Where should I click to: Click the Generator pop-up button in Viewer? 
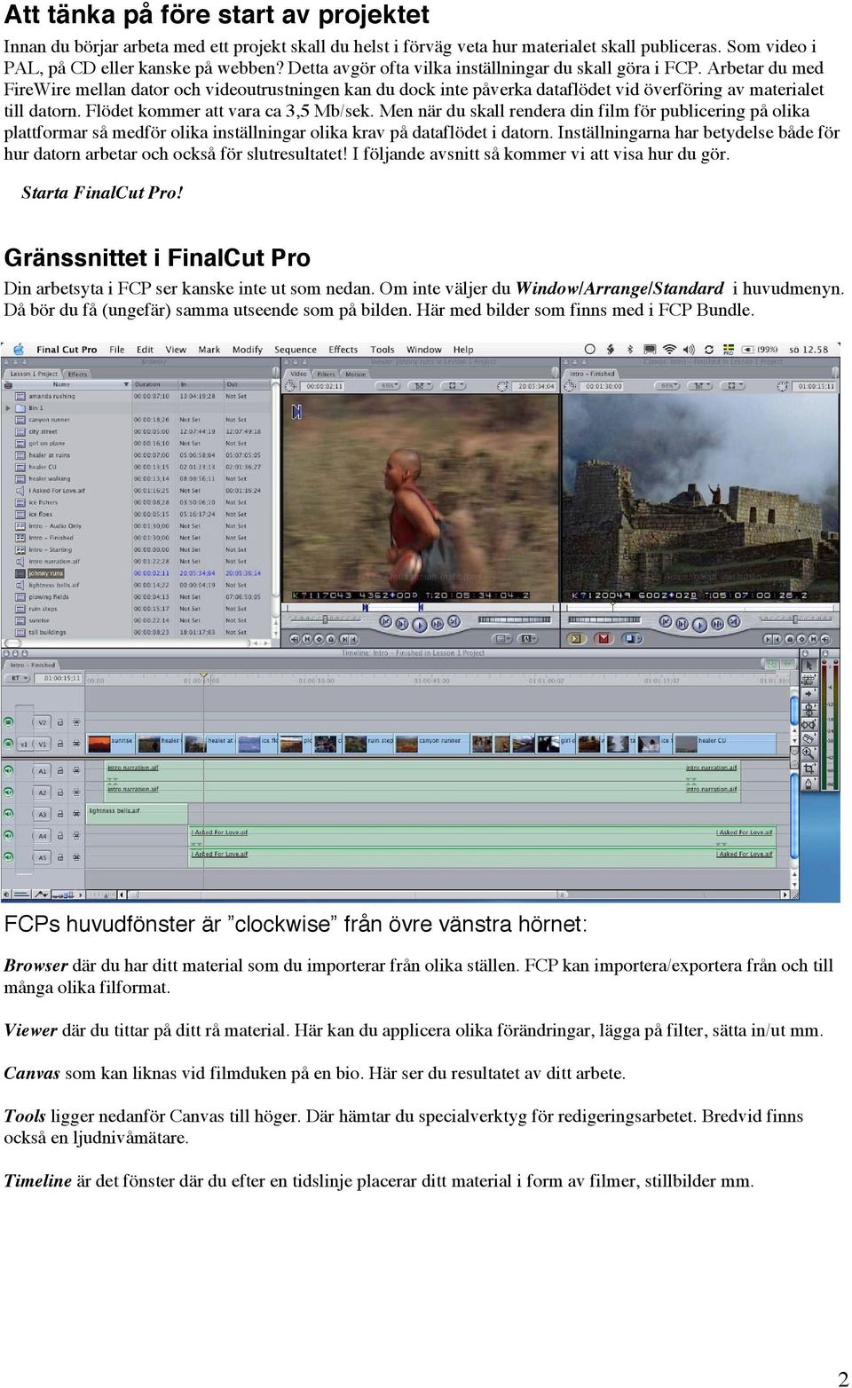526,639
